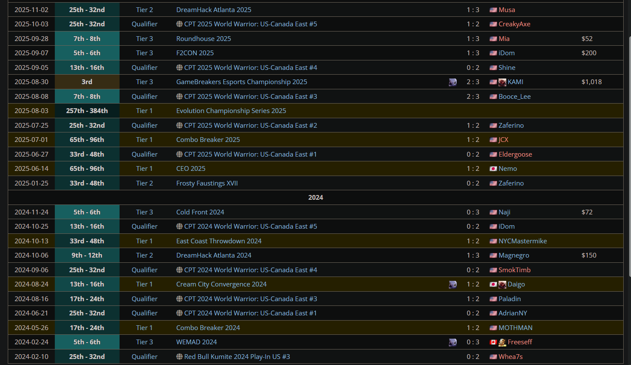This screenshot has height=365, width=631.
Task: Open the WEMAD 2024 tournament page
Action: tap(196, 342)
